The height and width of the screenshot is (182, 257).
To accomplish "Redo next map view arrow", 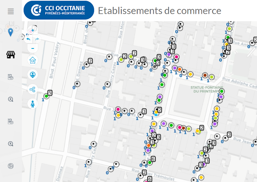I will [37, 39].
